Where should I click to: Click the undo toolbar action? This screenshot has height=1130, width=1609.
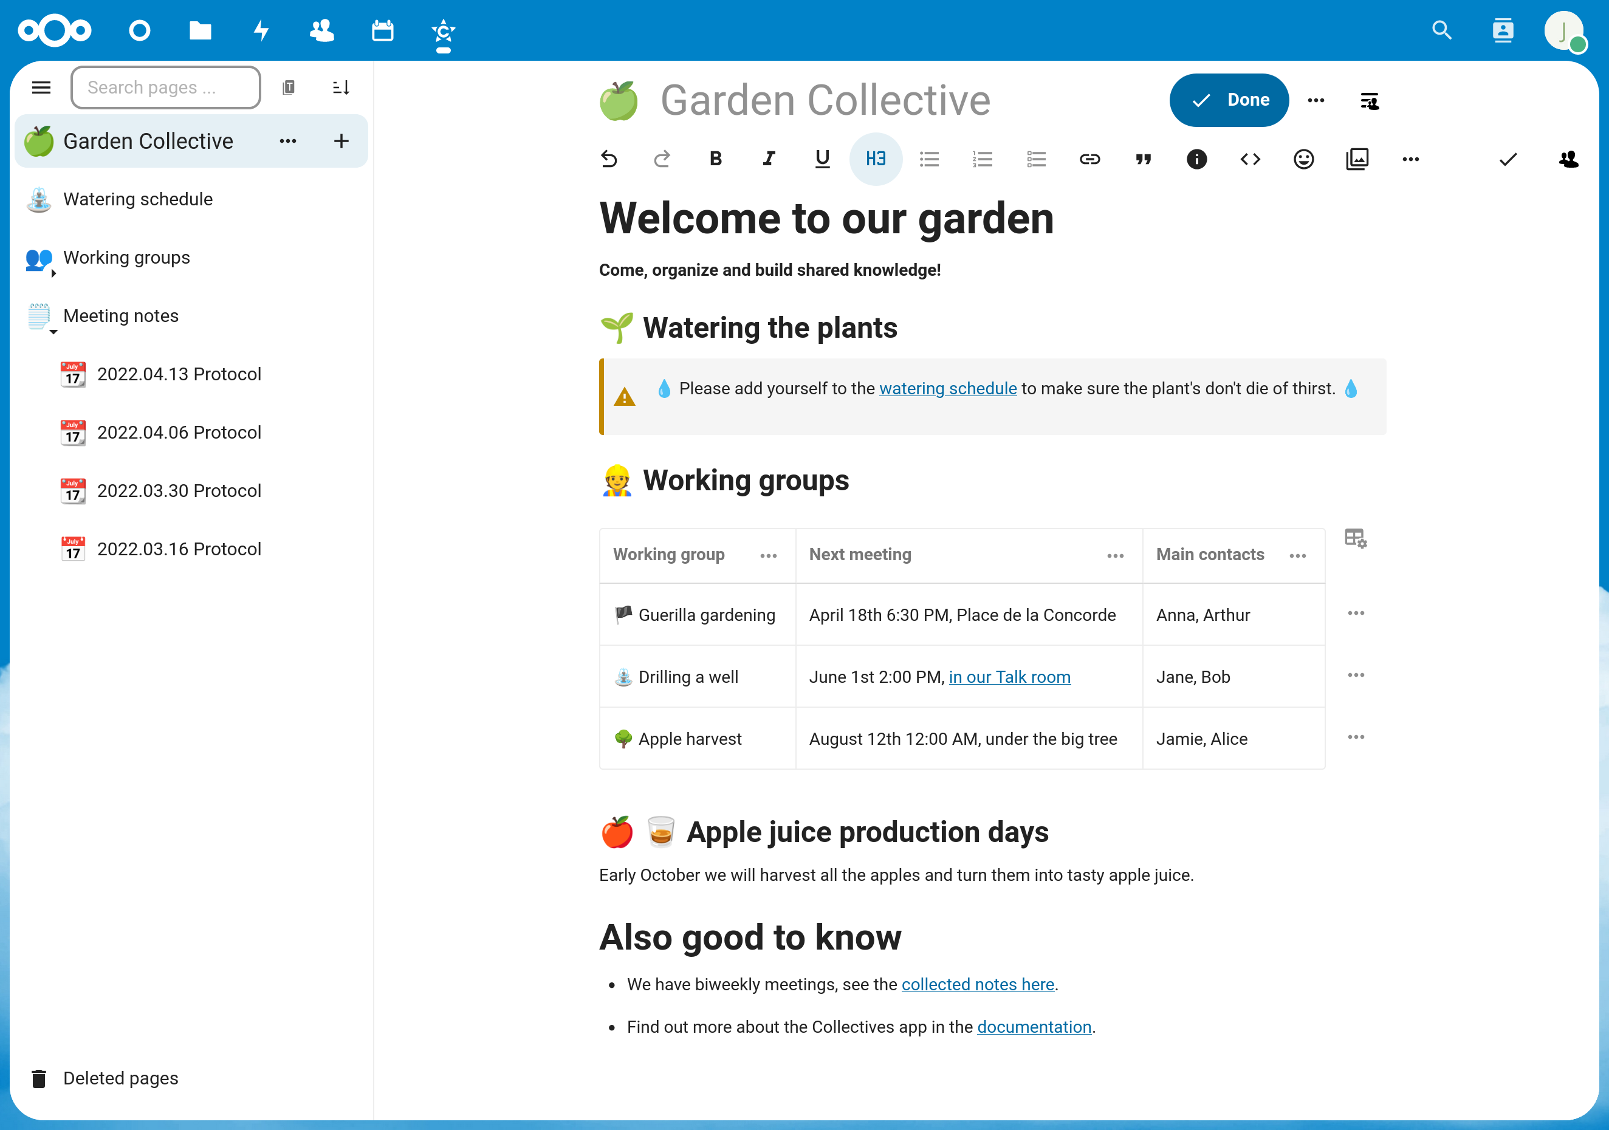(x=609, y=159)
